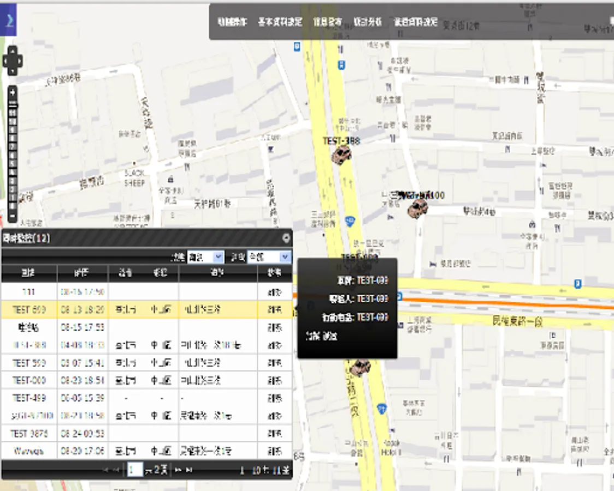Viewport: 614px width, 491px height.
Task: Go to the last page of the vehicle list
Action: [x=189, y=470]
